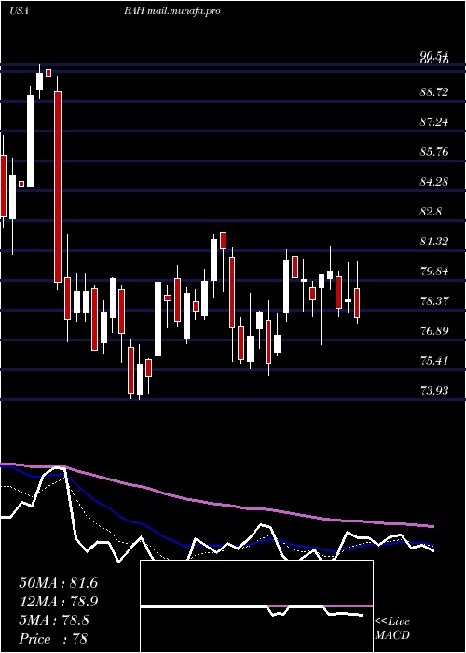The image size is (466, 653).
Task: Click the 84.28 price level label
Action: (434, 182)
